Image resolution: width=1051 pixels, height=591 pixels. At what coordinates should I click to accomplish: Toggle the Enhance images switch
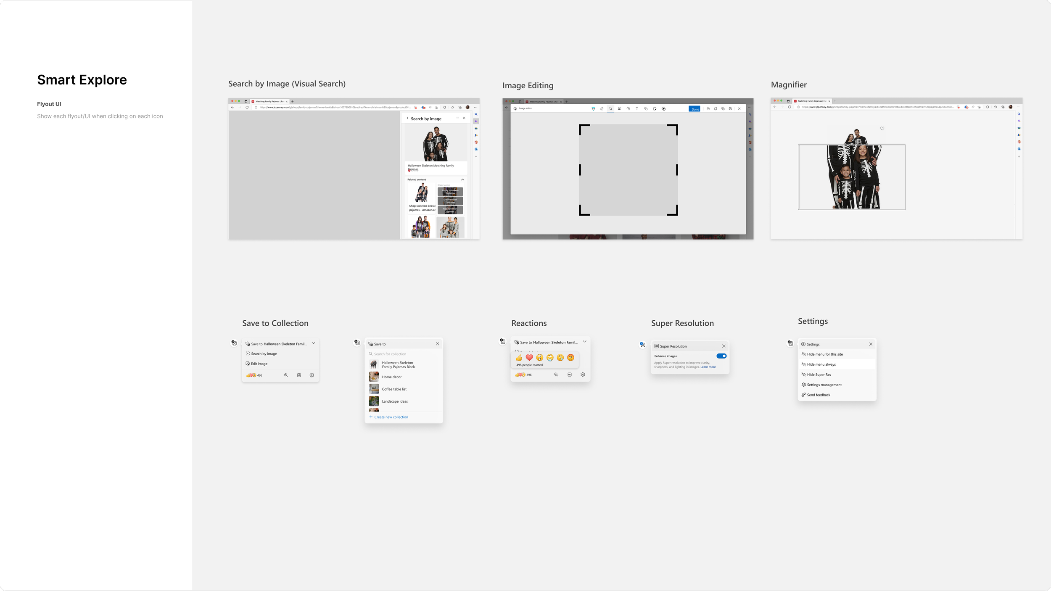click(x=721, y=356)
